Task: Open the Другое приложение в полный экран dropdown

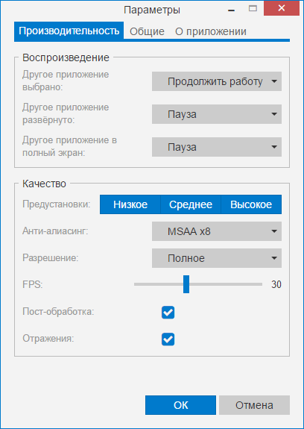Action: coord(217,147)
